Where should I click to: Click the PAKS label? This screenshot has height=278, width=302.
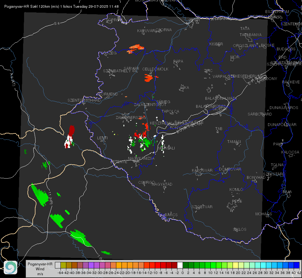click(x=278, y=144)
